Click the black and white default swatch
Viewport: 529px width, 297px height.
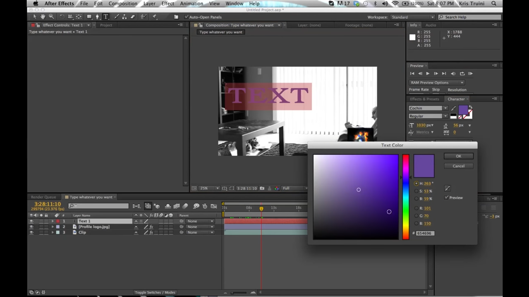click(453, 116)
